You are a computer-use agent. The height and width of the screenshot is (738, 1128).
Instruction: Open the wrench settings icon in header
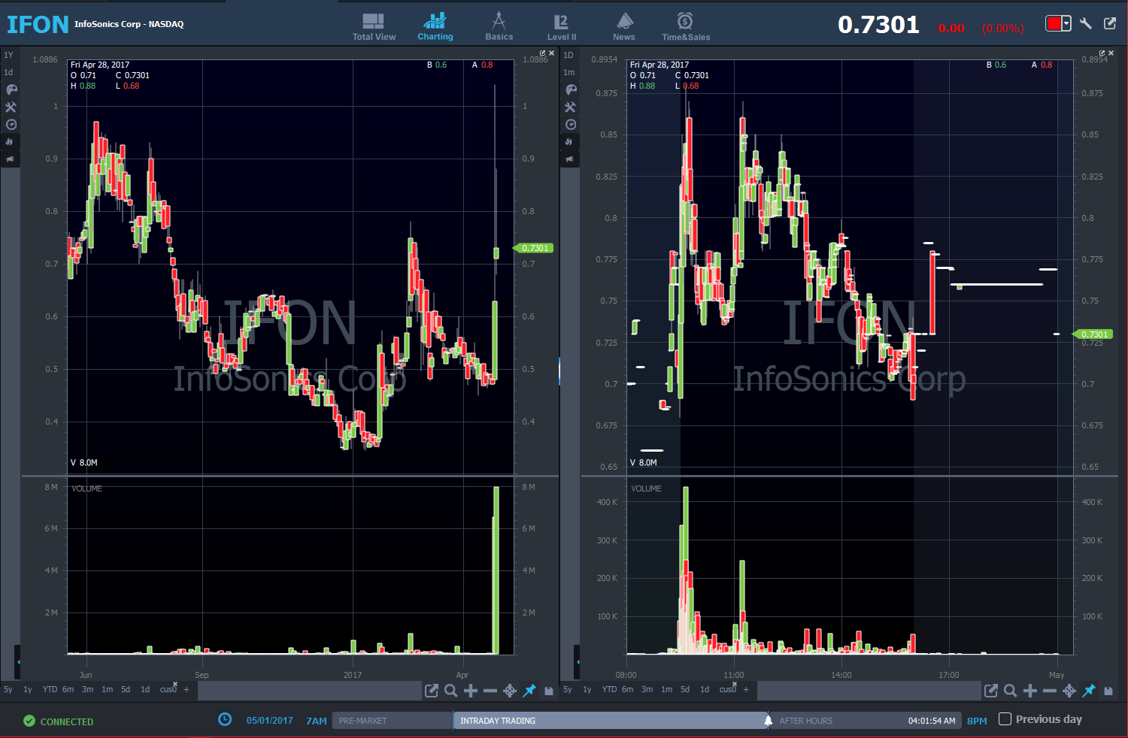click(1086, 23)
